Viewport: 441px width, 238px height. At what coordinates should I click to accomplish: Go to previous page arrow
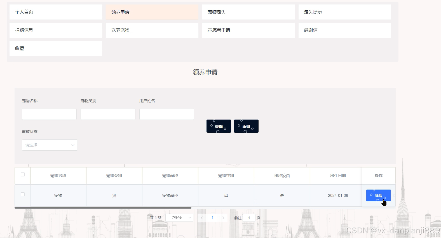point(201,218)
